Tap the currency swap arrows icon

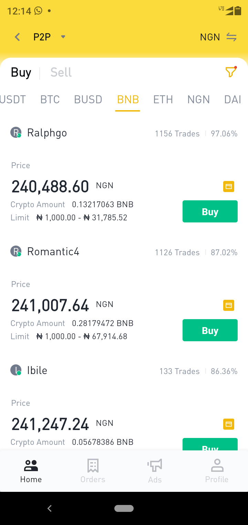click(x=231, y=37)
